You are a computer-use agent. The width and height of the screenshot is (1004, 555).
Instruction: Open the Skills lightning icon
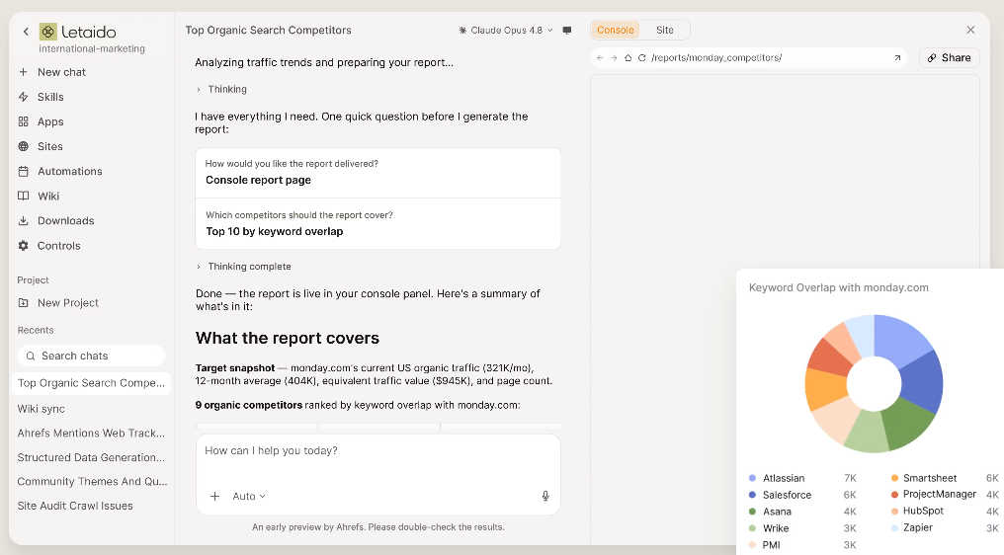tap(23, 97)
